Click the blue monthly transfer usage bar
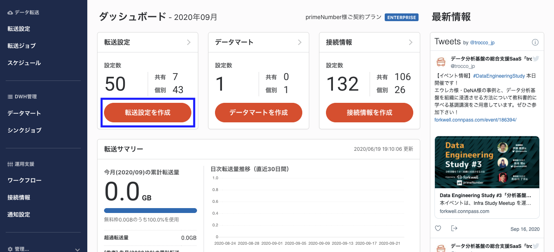The width and height of the screenshot is (554, 252). click(x=151, y=211)
